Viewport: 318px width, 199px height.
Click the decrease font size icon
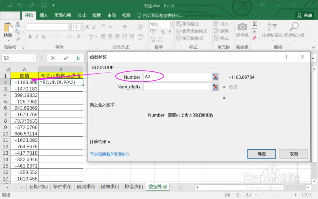tap(94, 27)
